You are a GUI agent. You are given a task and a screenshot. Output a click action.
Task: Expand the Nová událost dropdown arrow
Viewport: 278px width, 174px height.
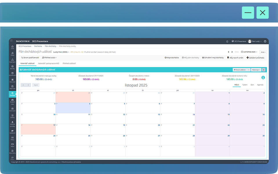248,70
